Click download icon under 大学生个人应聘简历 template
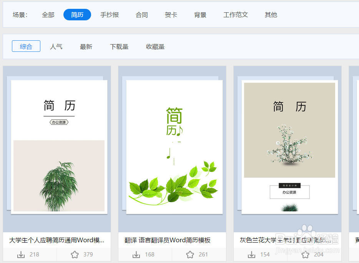 [x=21, y=255]
